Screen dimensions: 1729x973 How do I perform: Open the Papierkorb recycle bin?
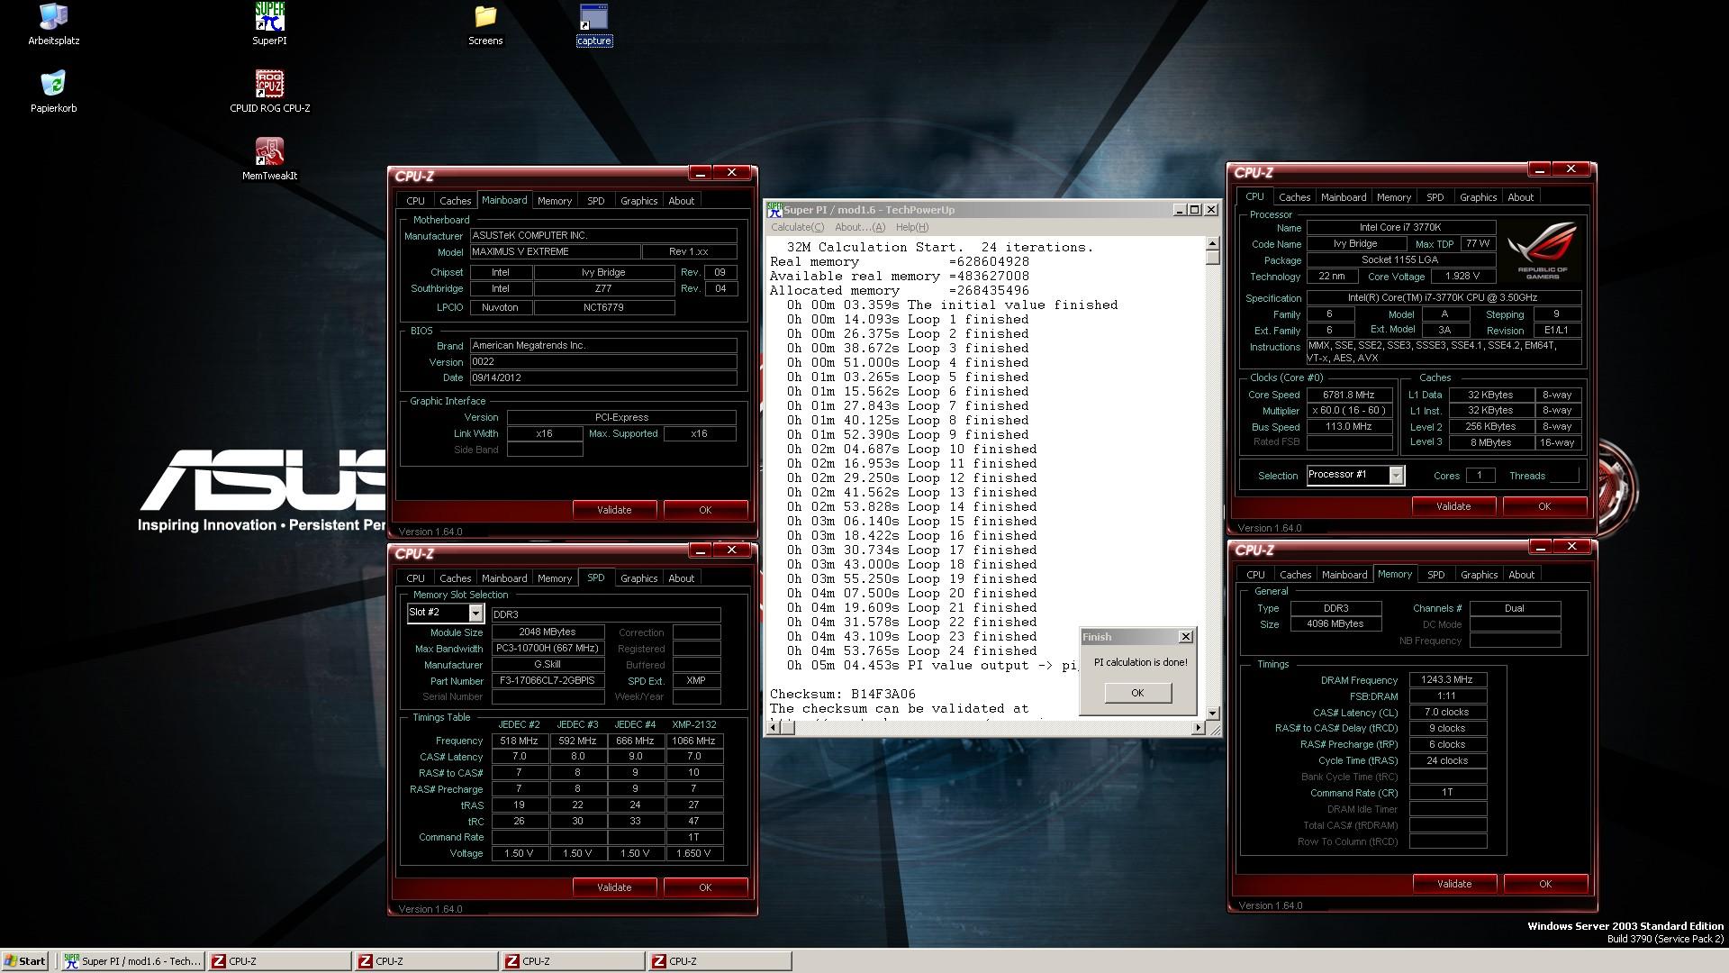tap(53, 92)
